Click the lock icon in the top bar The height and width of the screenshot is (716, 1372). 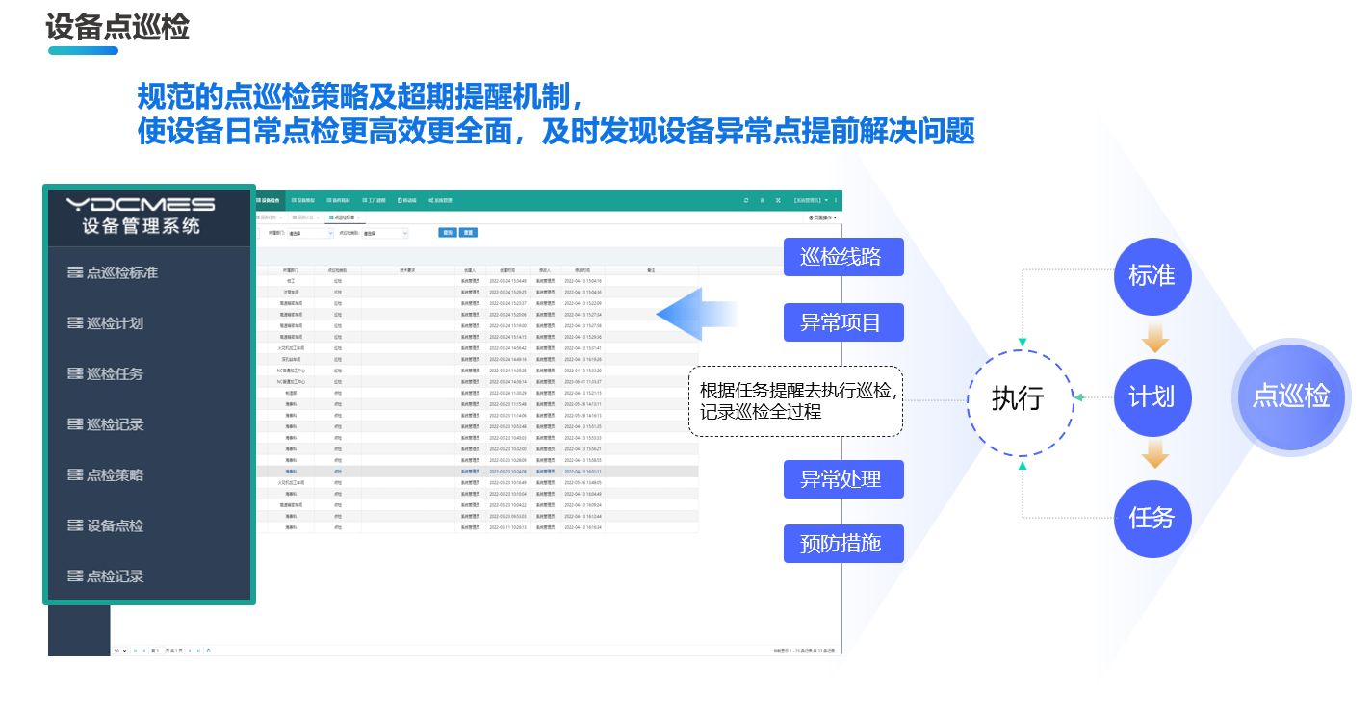point(763,200)
